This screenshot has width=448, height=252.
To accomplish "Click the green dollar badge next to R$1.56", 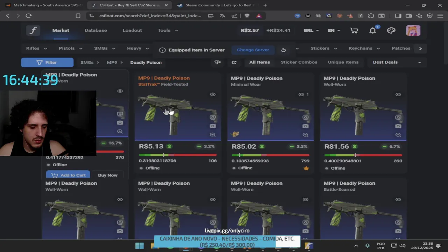I will tap(355, 146).
